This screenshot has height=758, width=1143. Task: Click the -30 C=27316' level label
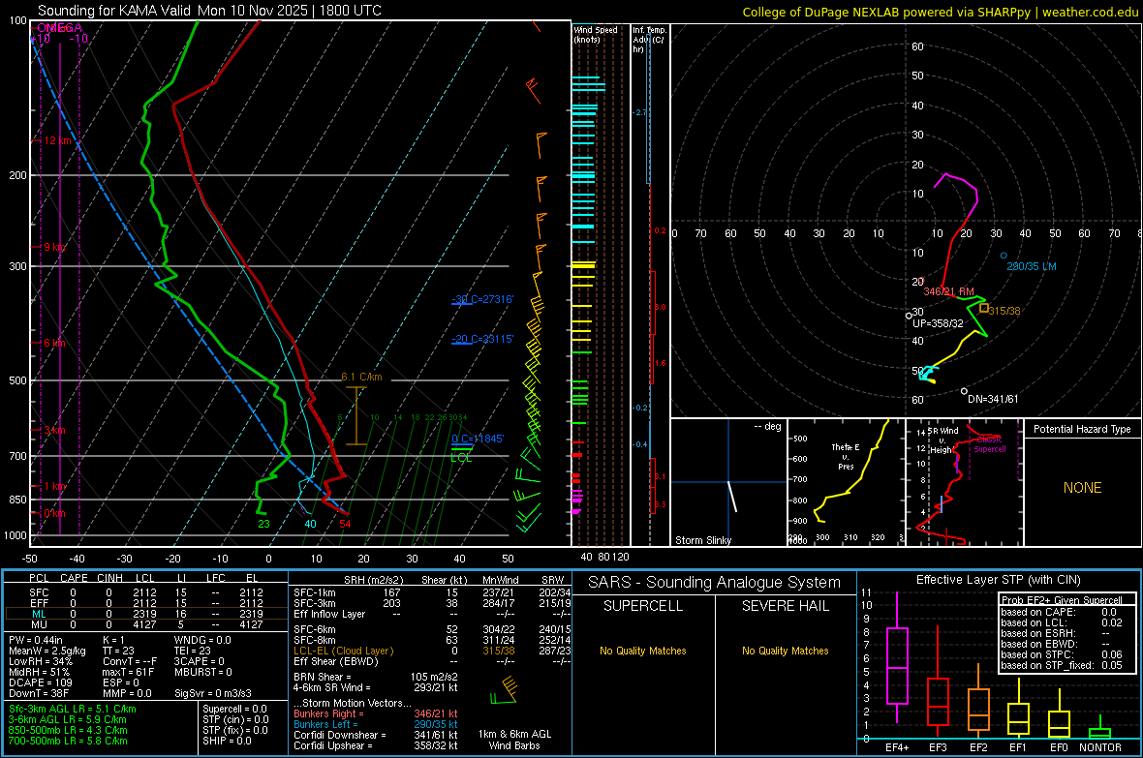(x=482, y=299)
